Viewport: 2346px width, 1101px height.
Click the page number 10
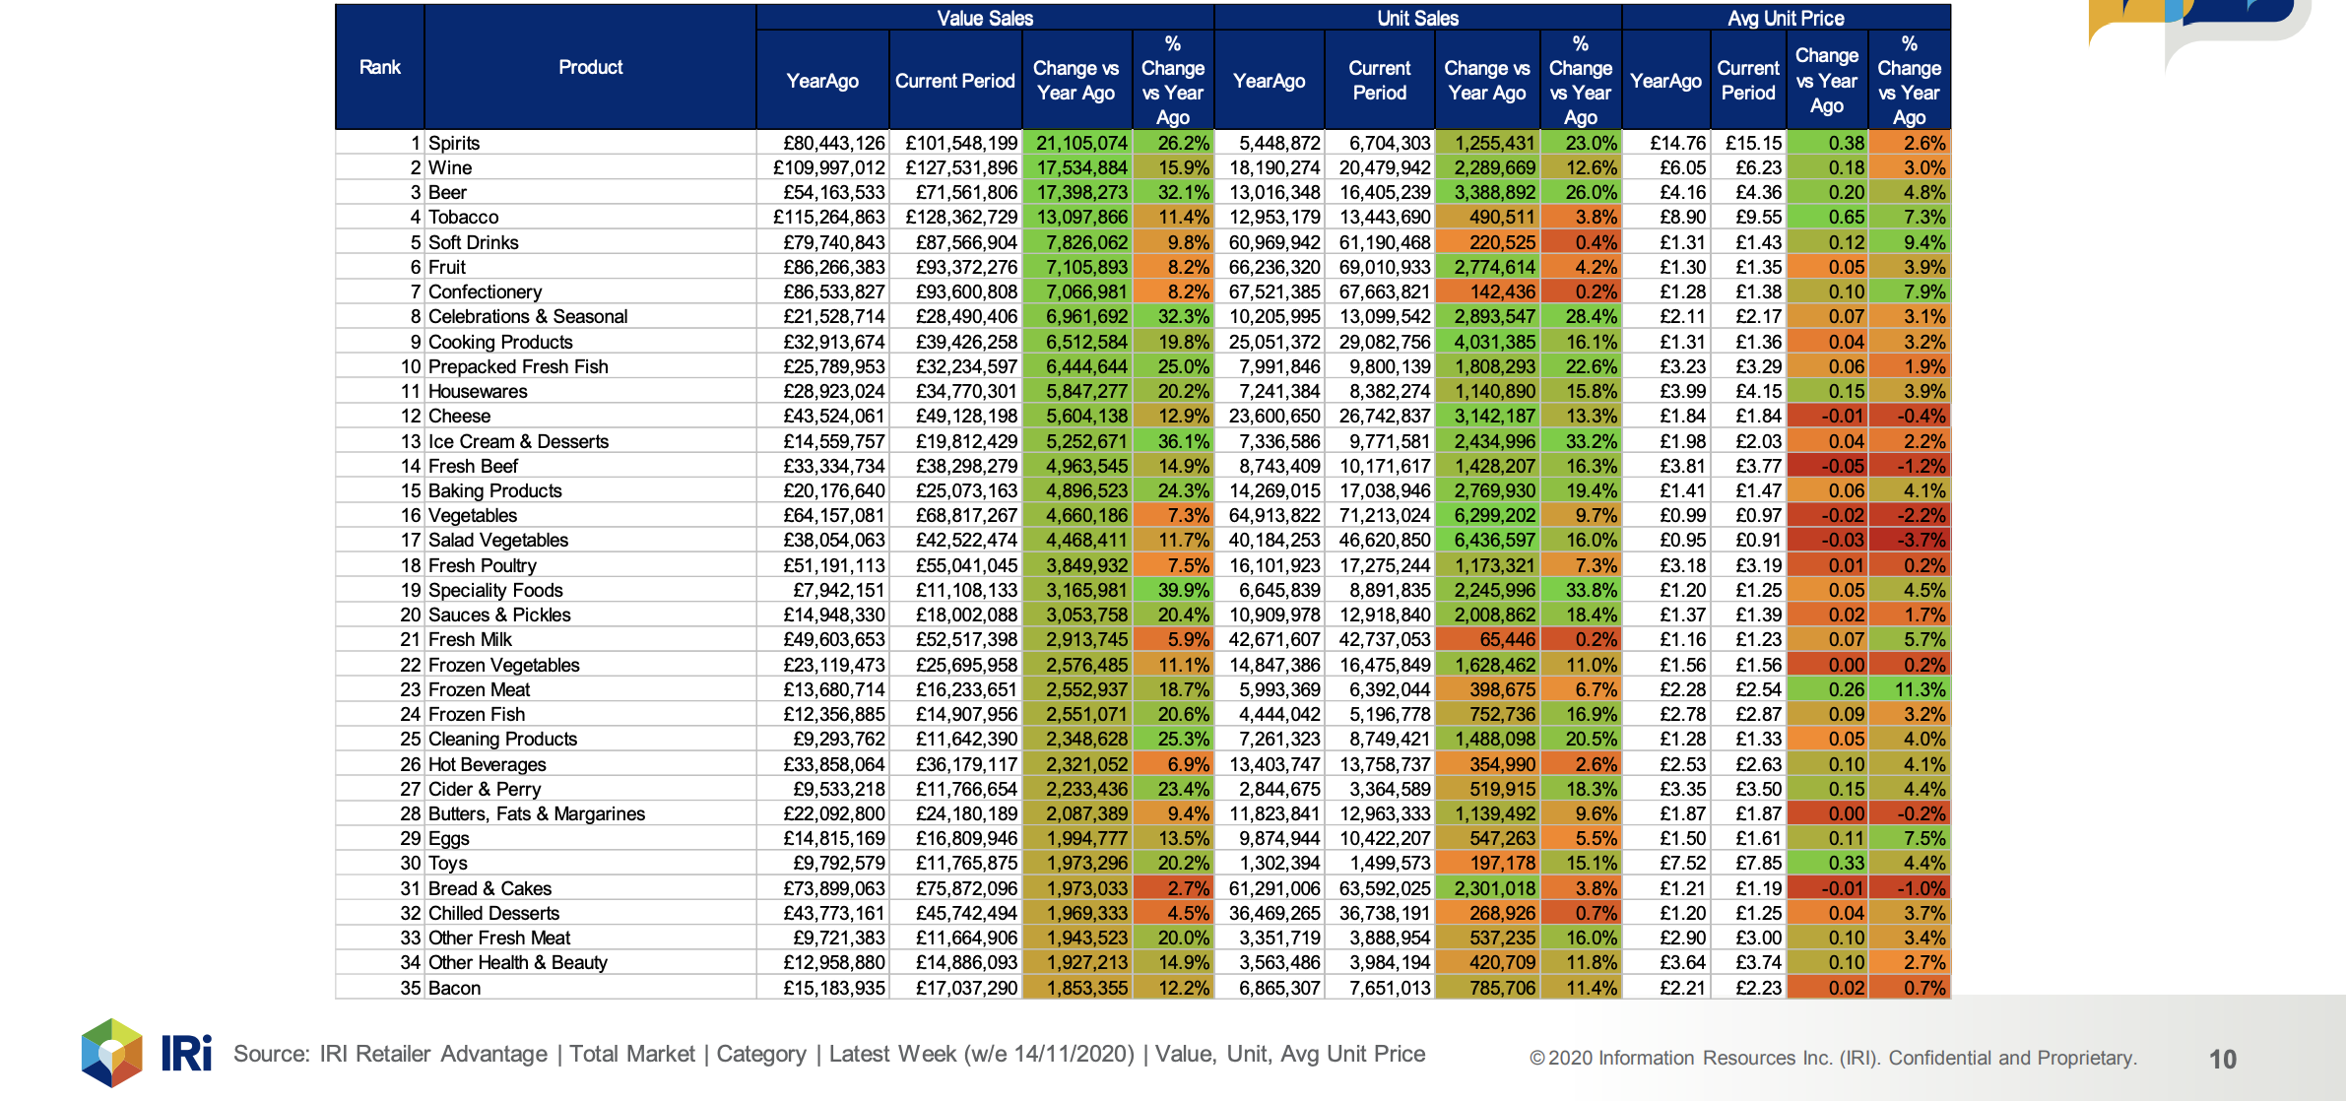click(x=2223, y=1059)
